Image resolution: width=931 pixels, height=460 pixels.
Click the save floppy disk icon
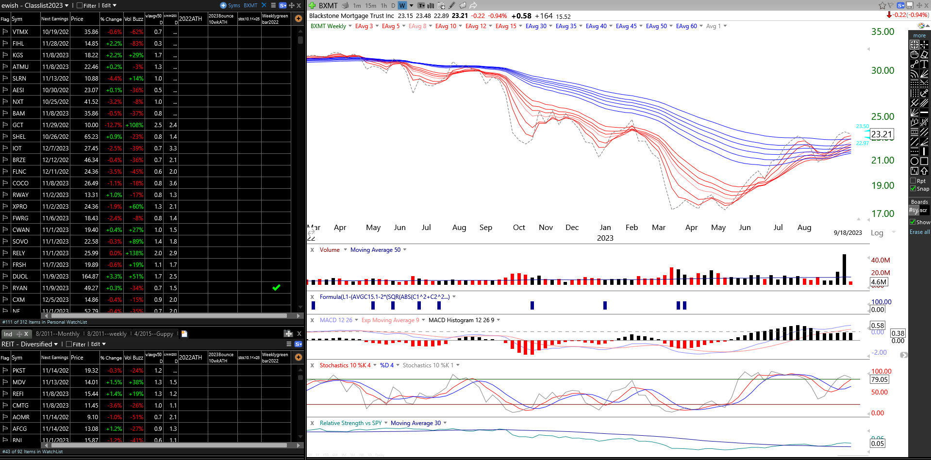910,5
